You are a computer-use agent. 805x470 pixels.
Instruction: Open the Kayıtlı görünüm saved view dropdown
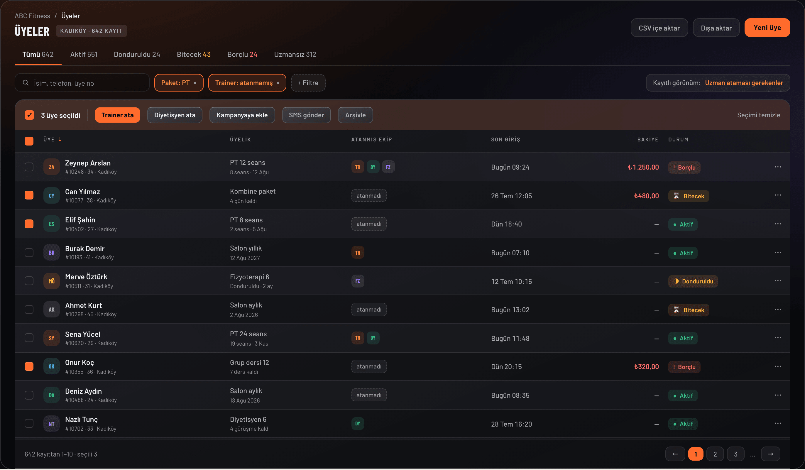click(x=718, y=83)
